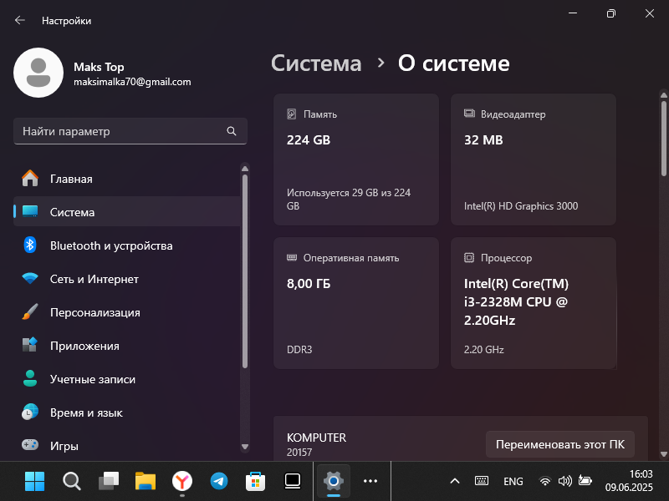Click the Видеоадаптер card icon
This screenshot has height=501, width=669.
(469, 114)
